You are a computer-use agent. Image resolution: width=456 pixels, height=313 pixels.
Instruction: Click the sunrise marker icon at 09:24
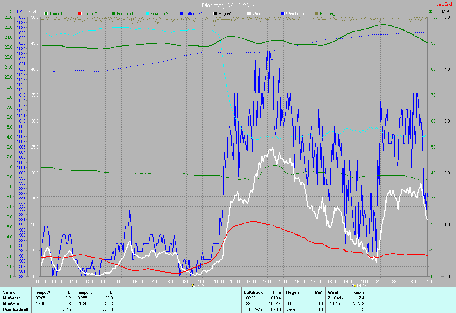coord(193,285)
